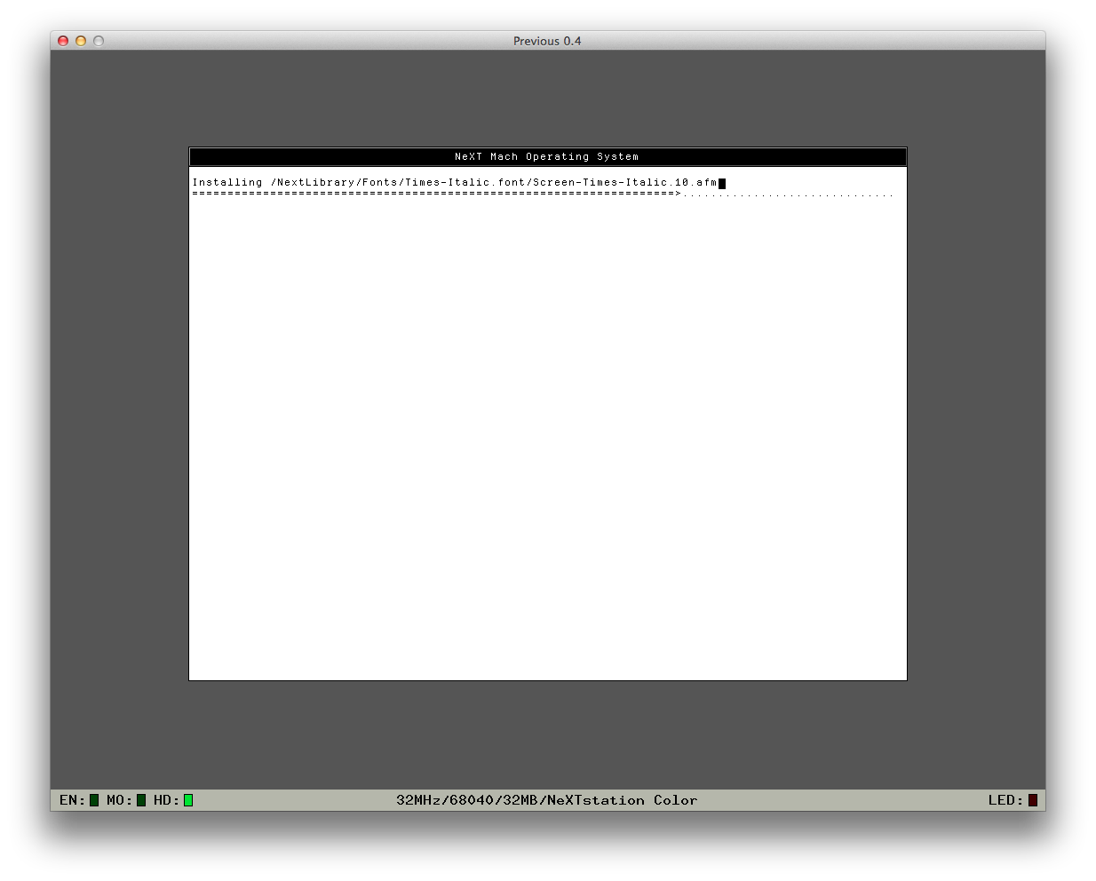The image size is (1096, 881).
Task: Click the 'MO:' status label
Action: click(x=120, y=800)
